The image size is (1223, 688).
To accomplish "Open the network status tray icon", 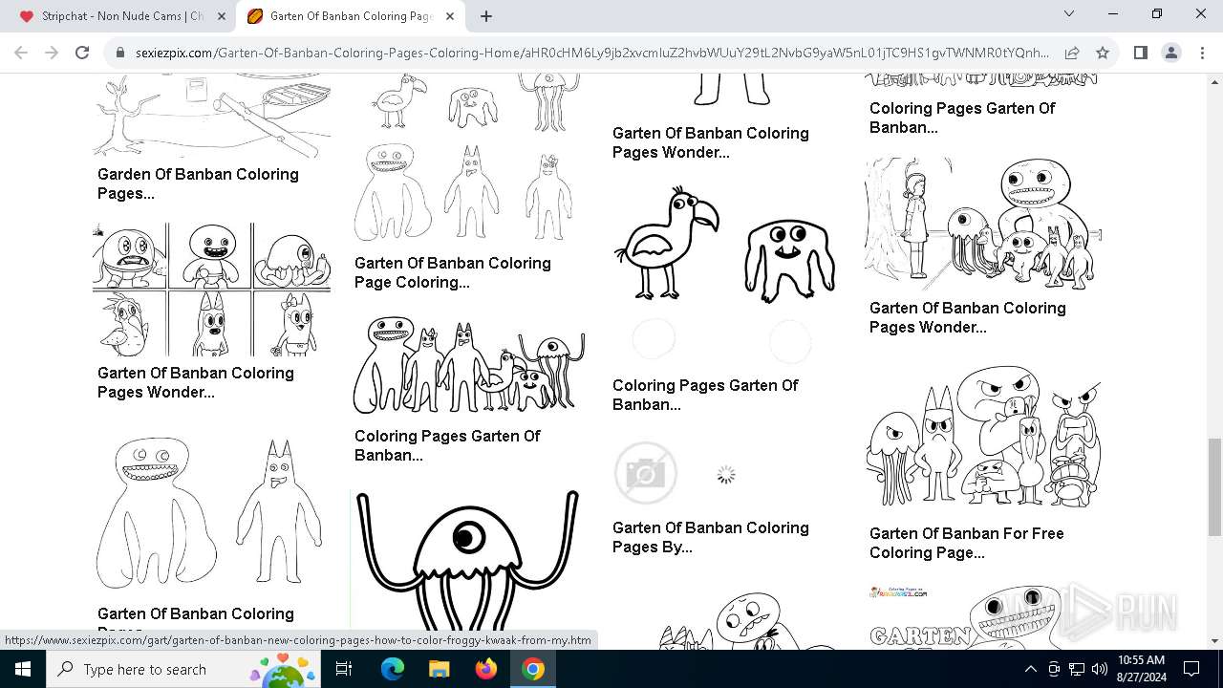I will tap(1077, 669).
